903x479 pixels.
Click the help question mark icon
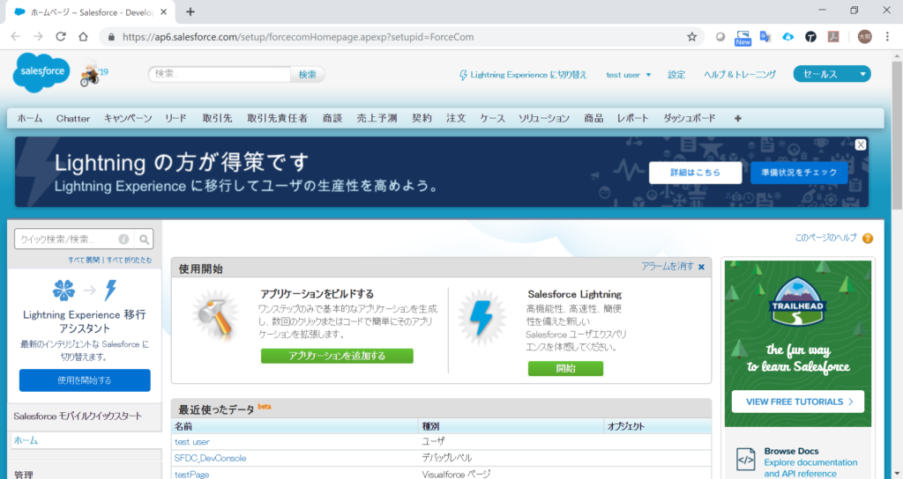(x=868, y=239)
